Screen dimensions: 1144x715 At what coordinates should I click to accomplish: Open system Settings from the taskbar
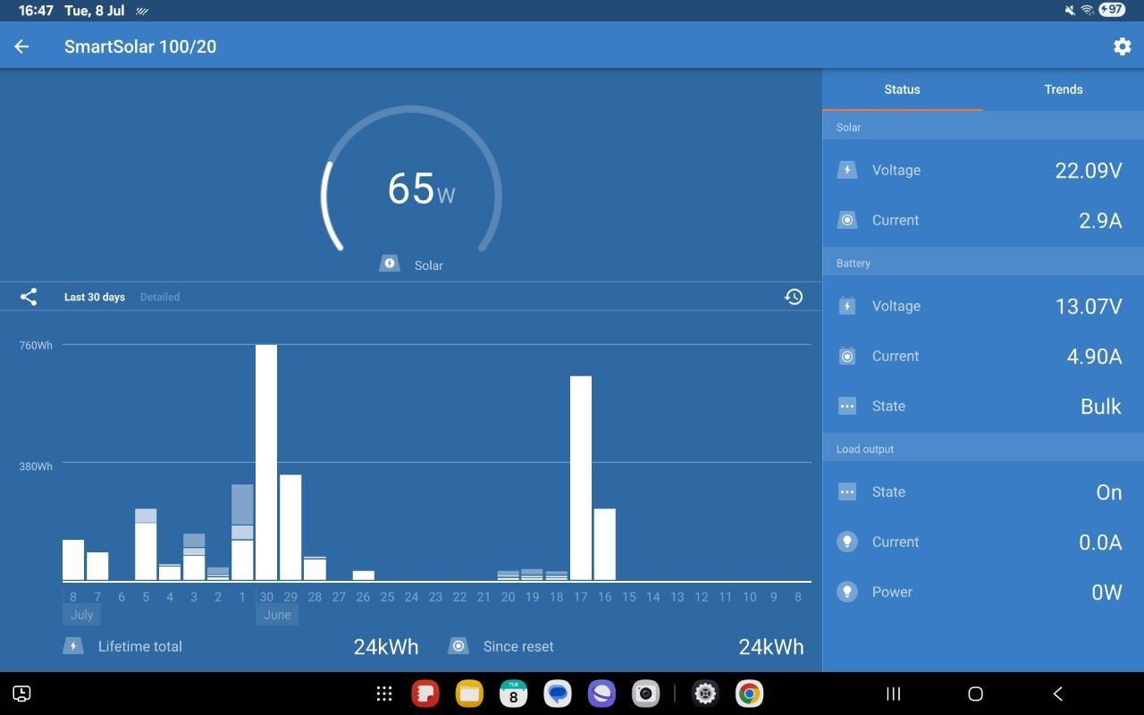pos(705,694)
